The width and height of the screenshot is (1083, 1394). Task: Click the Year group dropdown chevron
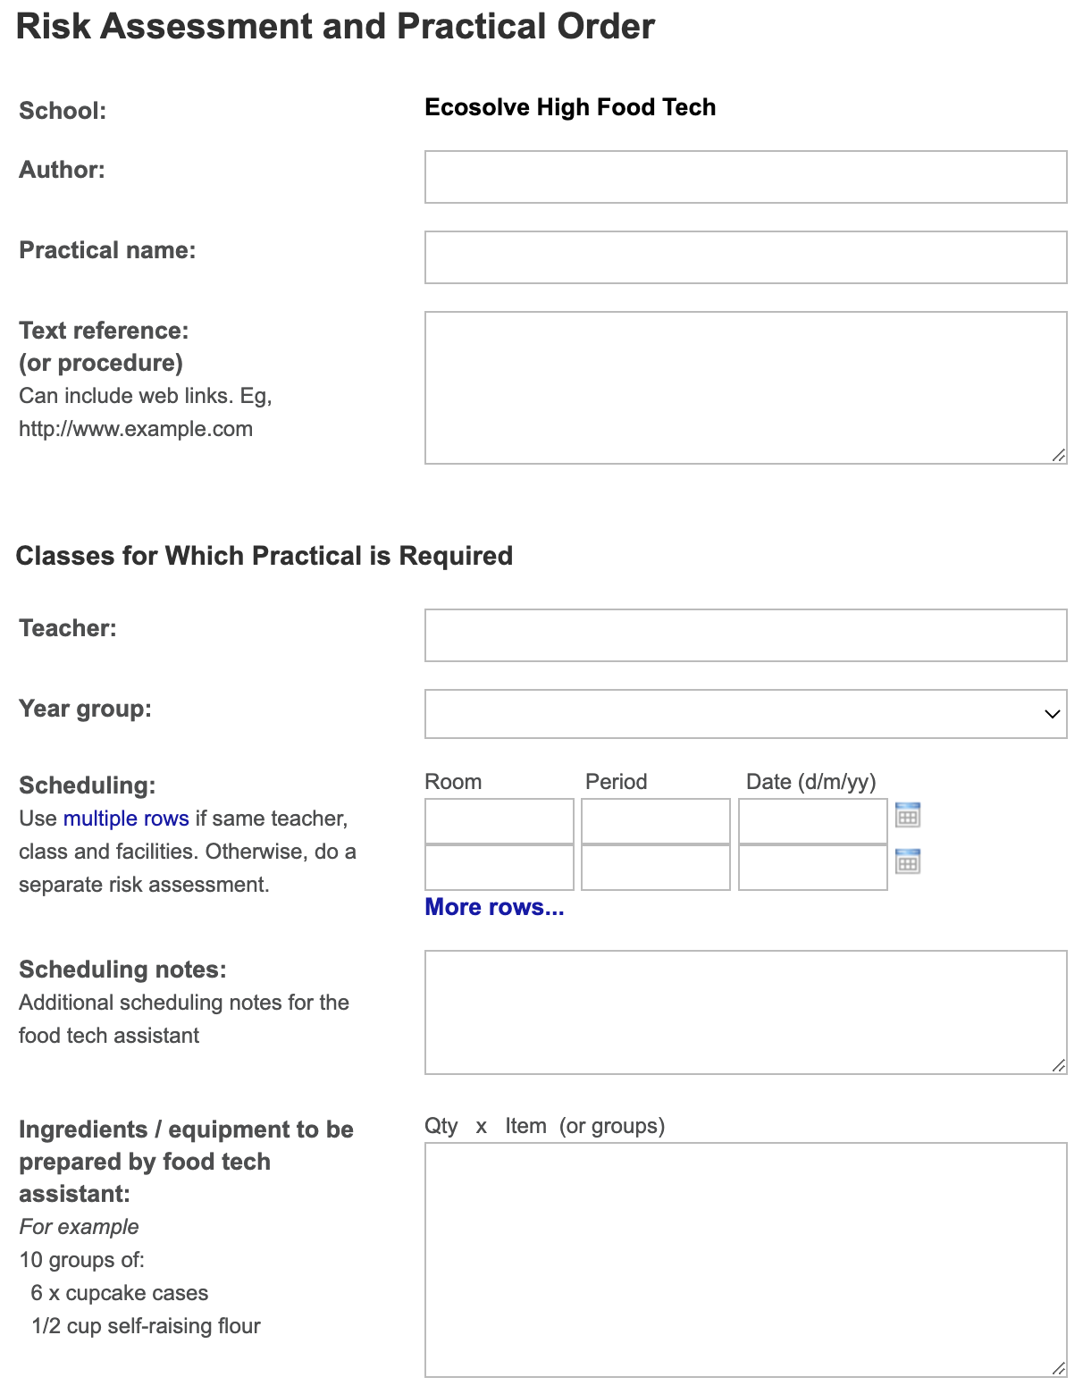click(x=1052, y=714)
